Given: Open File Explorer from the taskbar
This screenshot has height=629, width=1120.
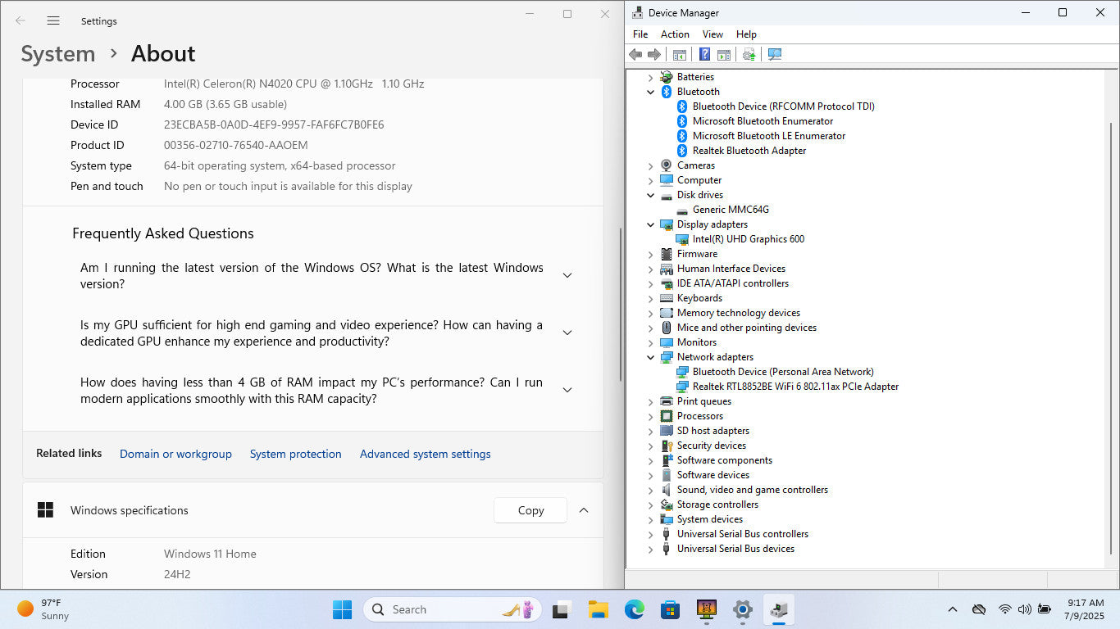Looking at the screenshot, I should 598,609.
